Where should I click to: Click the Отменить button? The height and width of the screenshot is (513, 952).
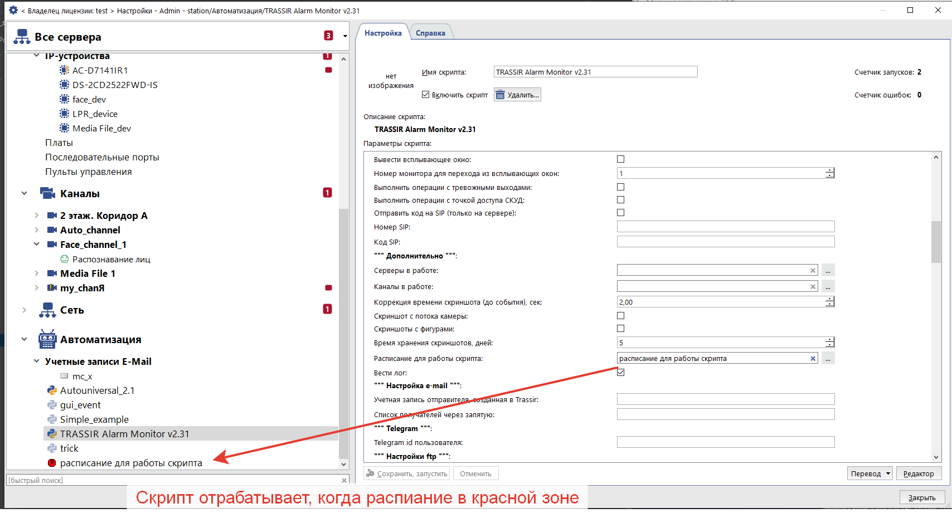(x=475, y=473)
